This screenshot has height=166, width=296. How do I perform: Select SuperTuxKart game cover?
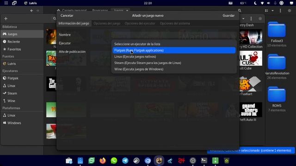[x=251, y=84]
